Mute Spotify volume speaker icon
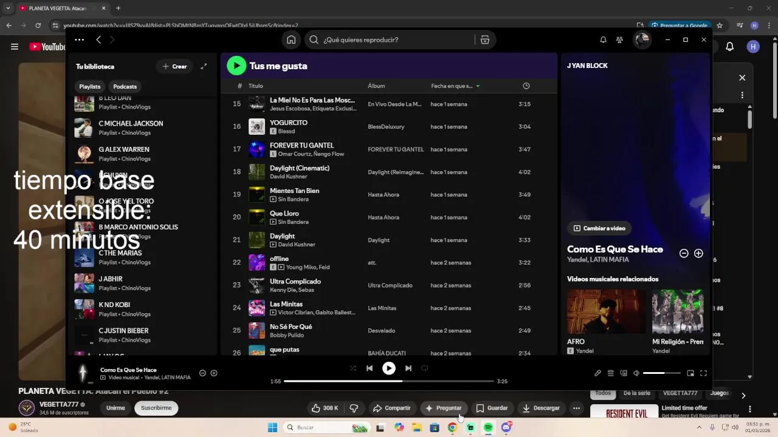The height and width of the screenshot is (437, 778). (x=636, y=373)
